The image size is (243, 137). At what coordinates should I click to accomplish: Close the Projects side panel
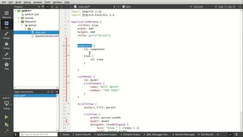tap(57, 7)
